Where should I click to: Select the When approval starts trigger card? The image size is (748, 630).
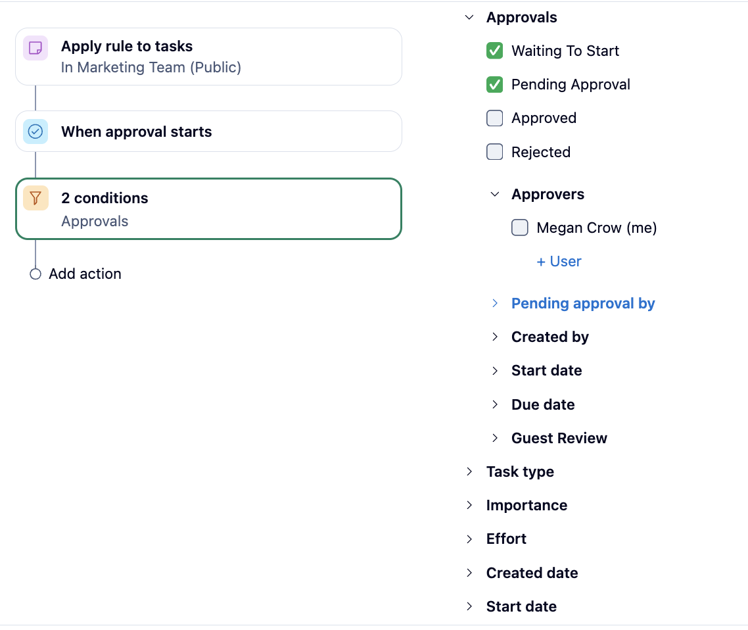pyautogui.click(x=208, y=132)
